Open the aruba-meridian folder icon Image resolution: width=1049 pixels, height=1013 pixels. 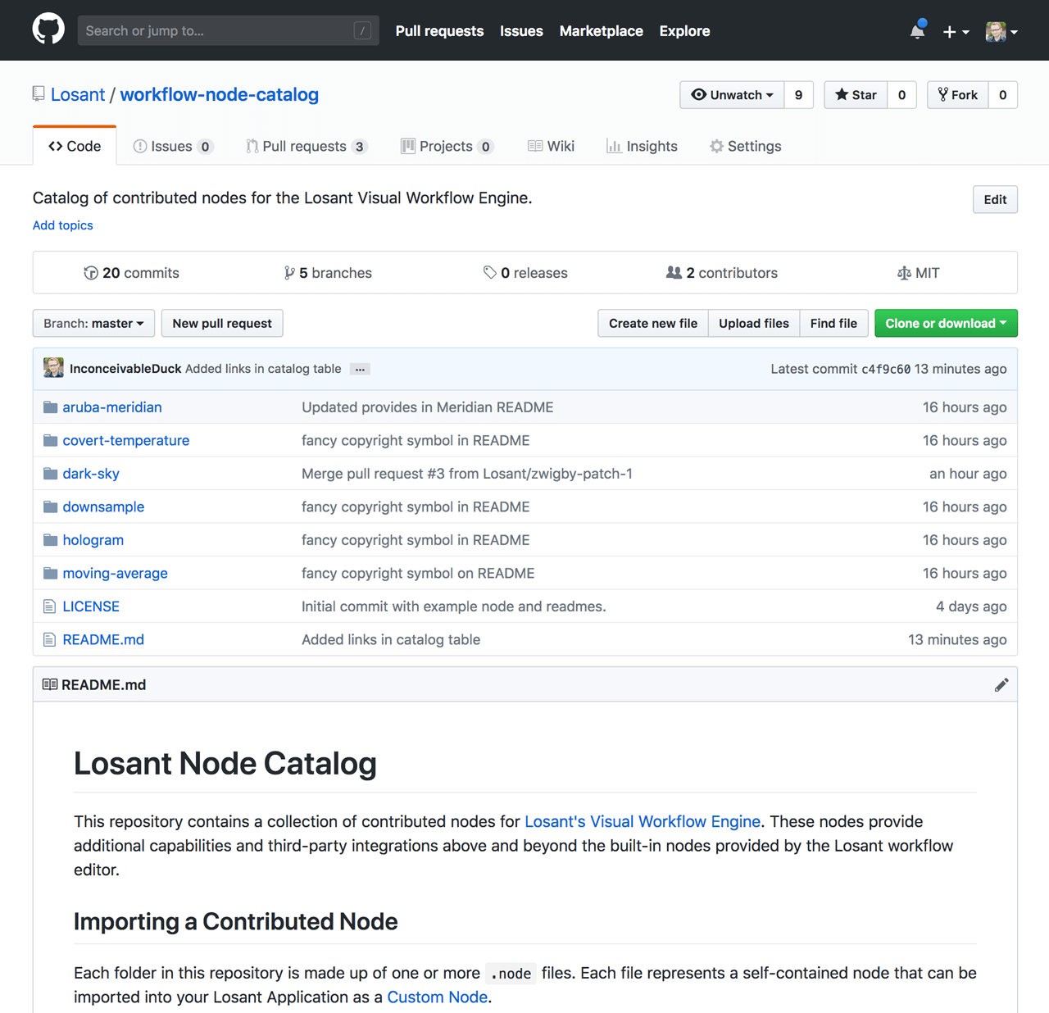(x=50, y=407)
